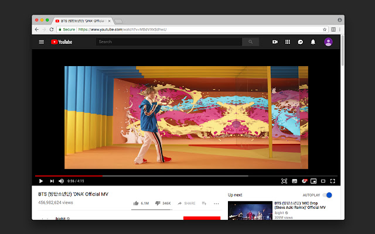Open the YouTube hamburger guide menu
The height and width of the screenshot is (234, 375).
pos(41,42)
